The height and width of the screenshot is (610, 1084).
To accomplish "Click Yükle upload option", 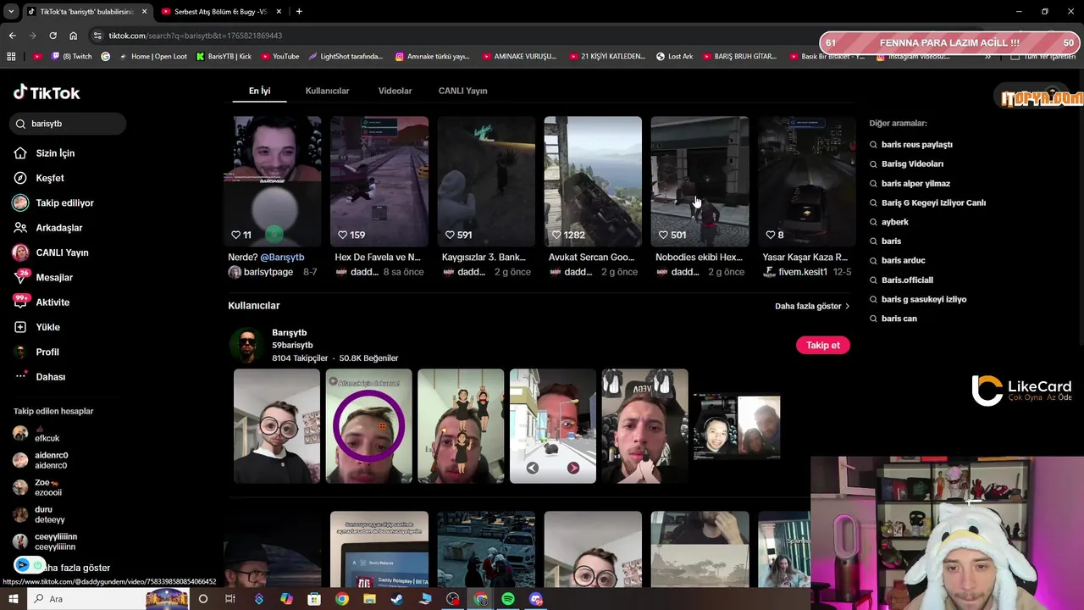I will coord(36,327).
